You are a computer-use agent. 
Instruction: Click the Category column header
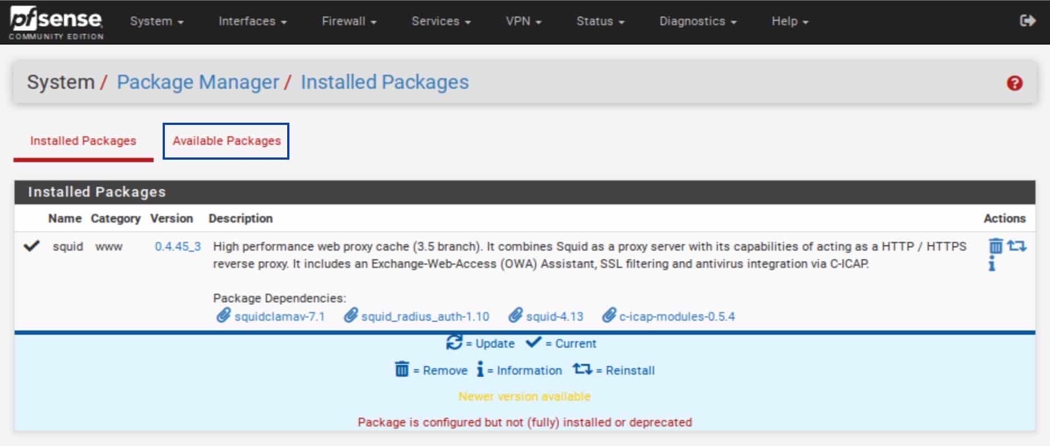(x=116, y=219)
